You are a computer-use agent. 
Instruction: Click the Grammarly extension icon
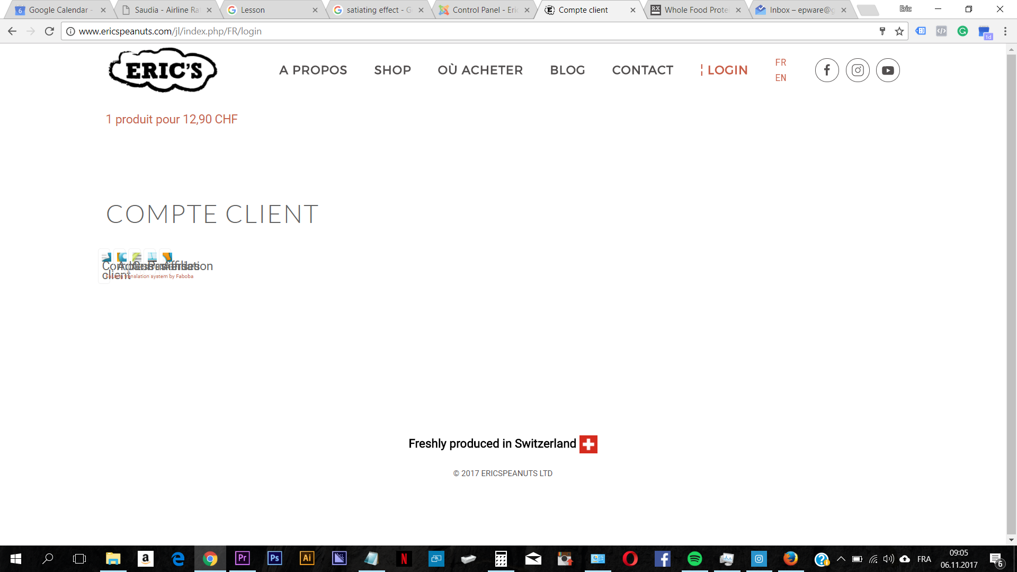tap(962, 31)
